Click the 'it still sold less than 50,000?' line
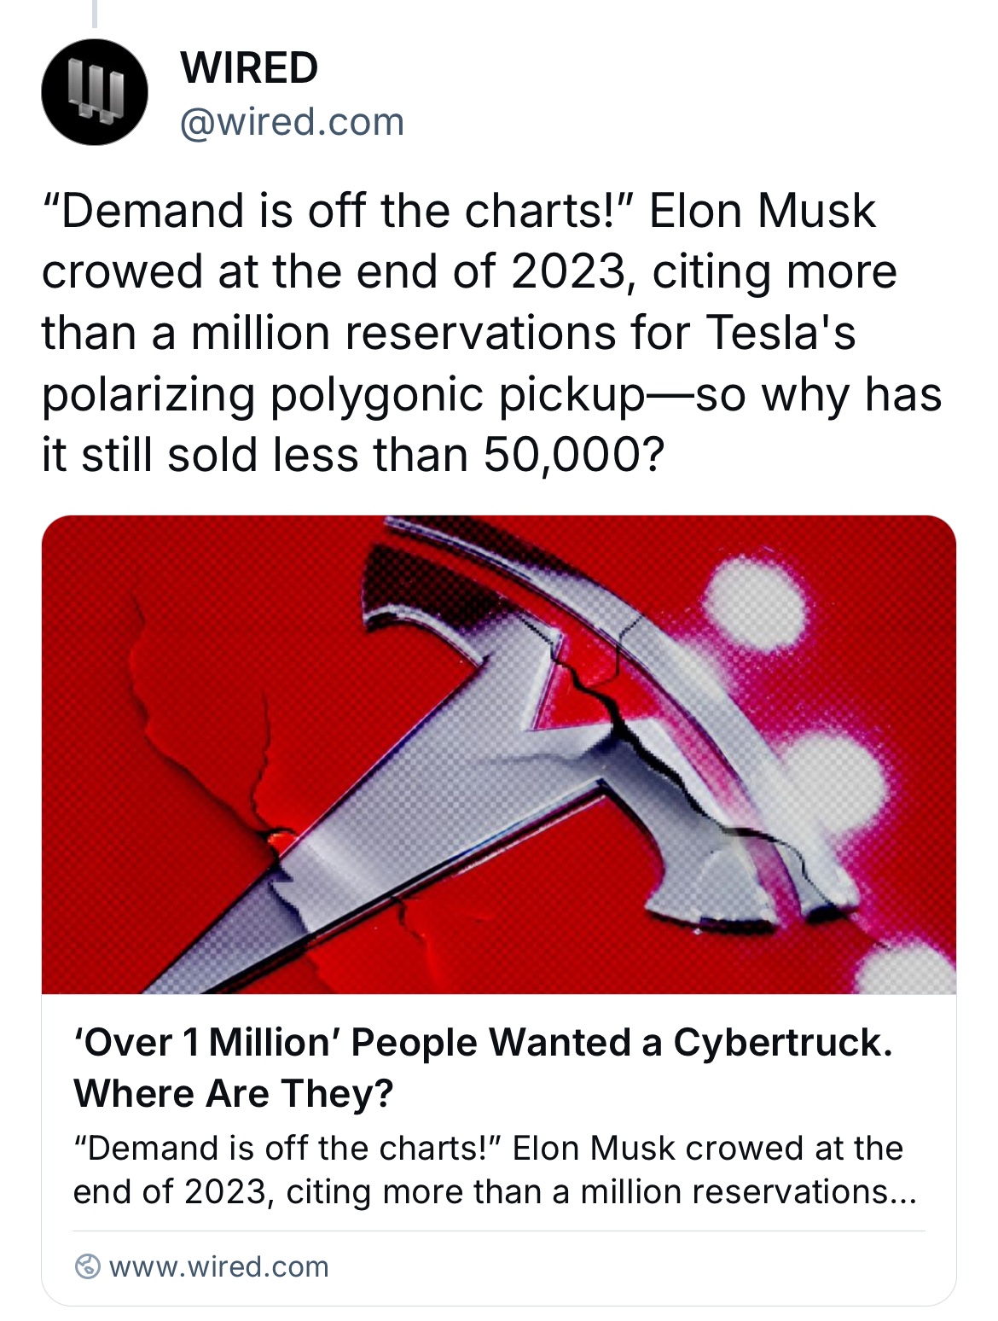This screenshot has height=1321, width=998. (351, 456)
